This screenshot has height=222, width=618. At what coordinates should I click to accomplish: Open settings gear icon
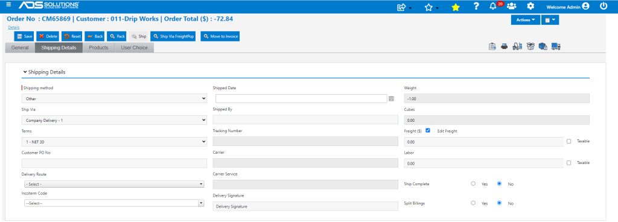tap(530, 6)
